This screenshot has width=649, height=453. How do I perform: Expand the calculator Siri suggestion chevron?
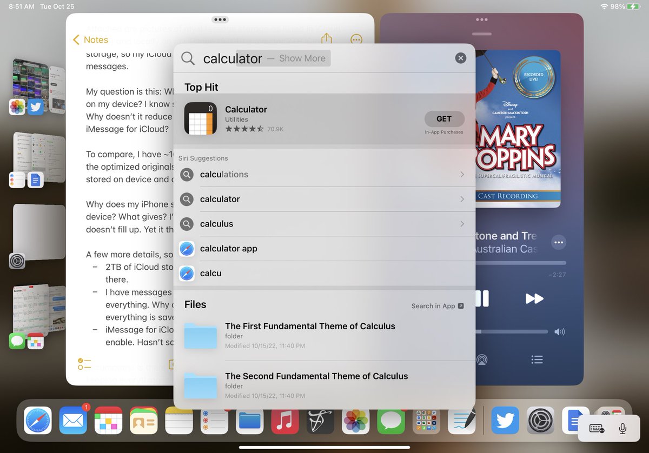coord(462,199)
